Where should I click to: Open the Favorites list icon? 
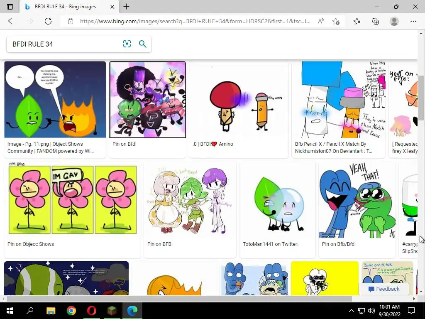pyautogui.click(x=357, y=21)
